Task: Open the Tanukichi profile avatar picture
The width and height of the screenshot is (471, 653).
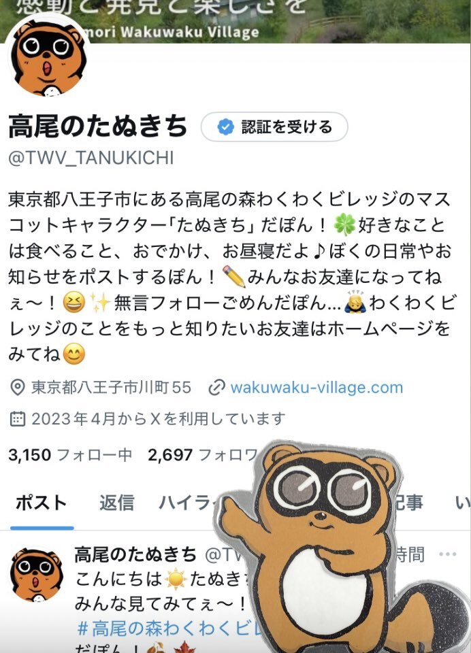Action: pos(48,56)
